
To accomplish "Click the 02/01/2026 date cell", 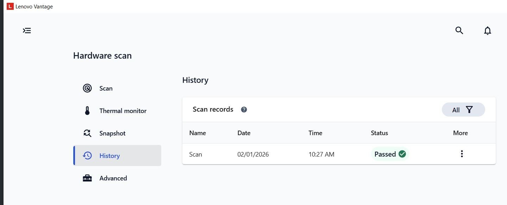I will click(253, 154).
